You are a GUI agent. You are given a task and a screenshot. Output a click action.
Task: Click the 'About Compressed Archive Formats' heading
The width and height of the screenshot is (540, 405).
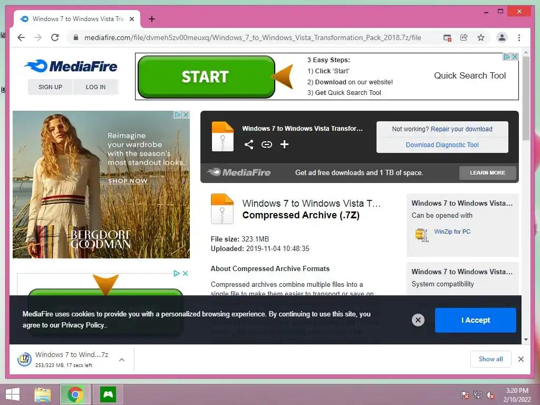coord(270,268)
